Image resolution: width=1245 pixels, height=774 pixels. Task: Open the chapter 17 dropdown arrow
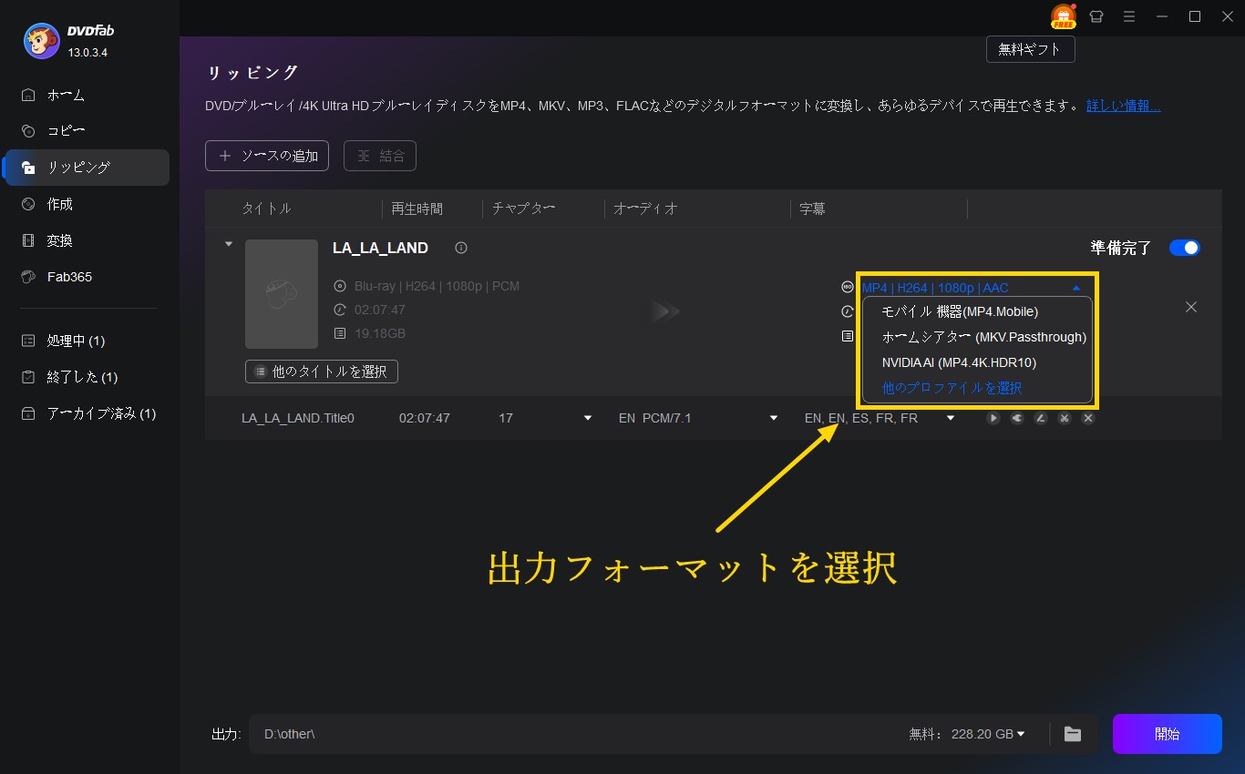tap(587, 418)
